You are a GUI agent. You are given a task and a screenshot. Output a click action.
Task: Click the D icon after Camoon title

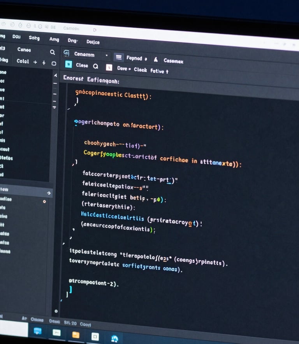[95, 30]
